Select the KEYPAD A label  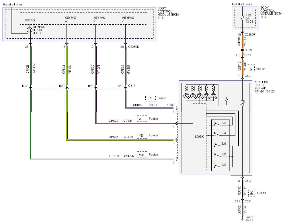[x=128, y=19]
